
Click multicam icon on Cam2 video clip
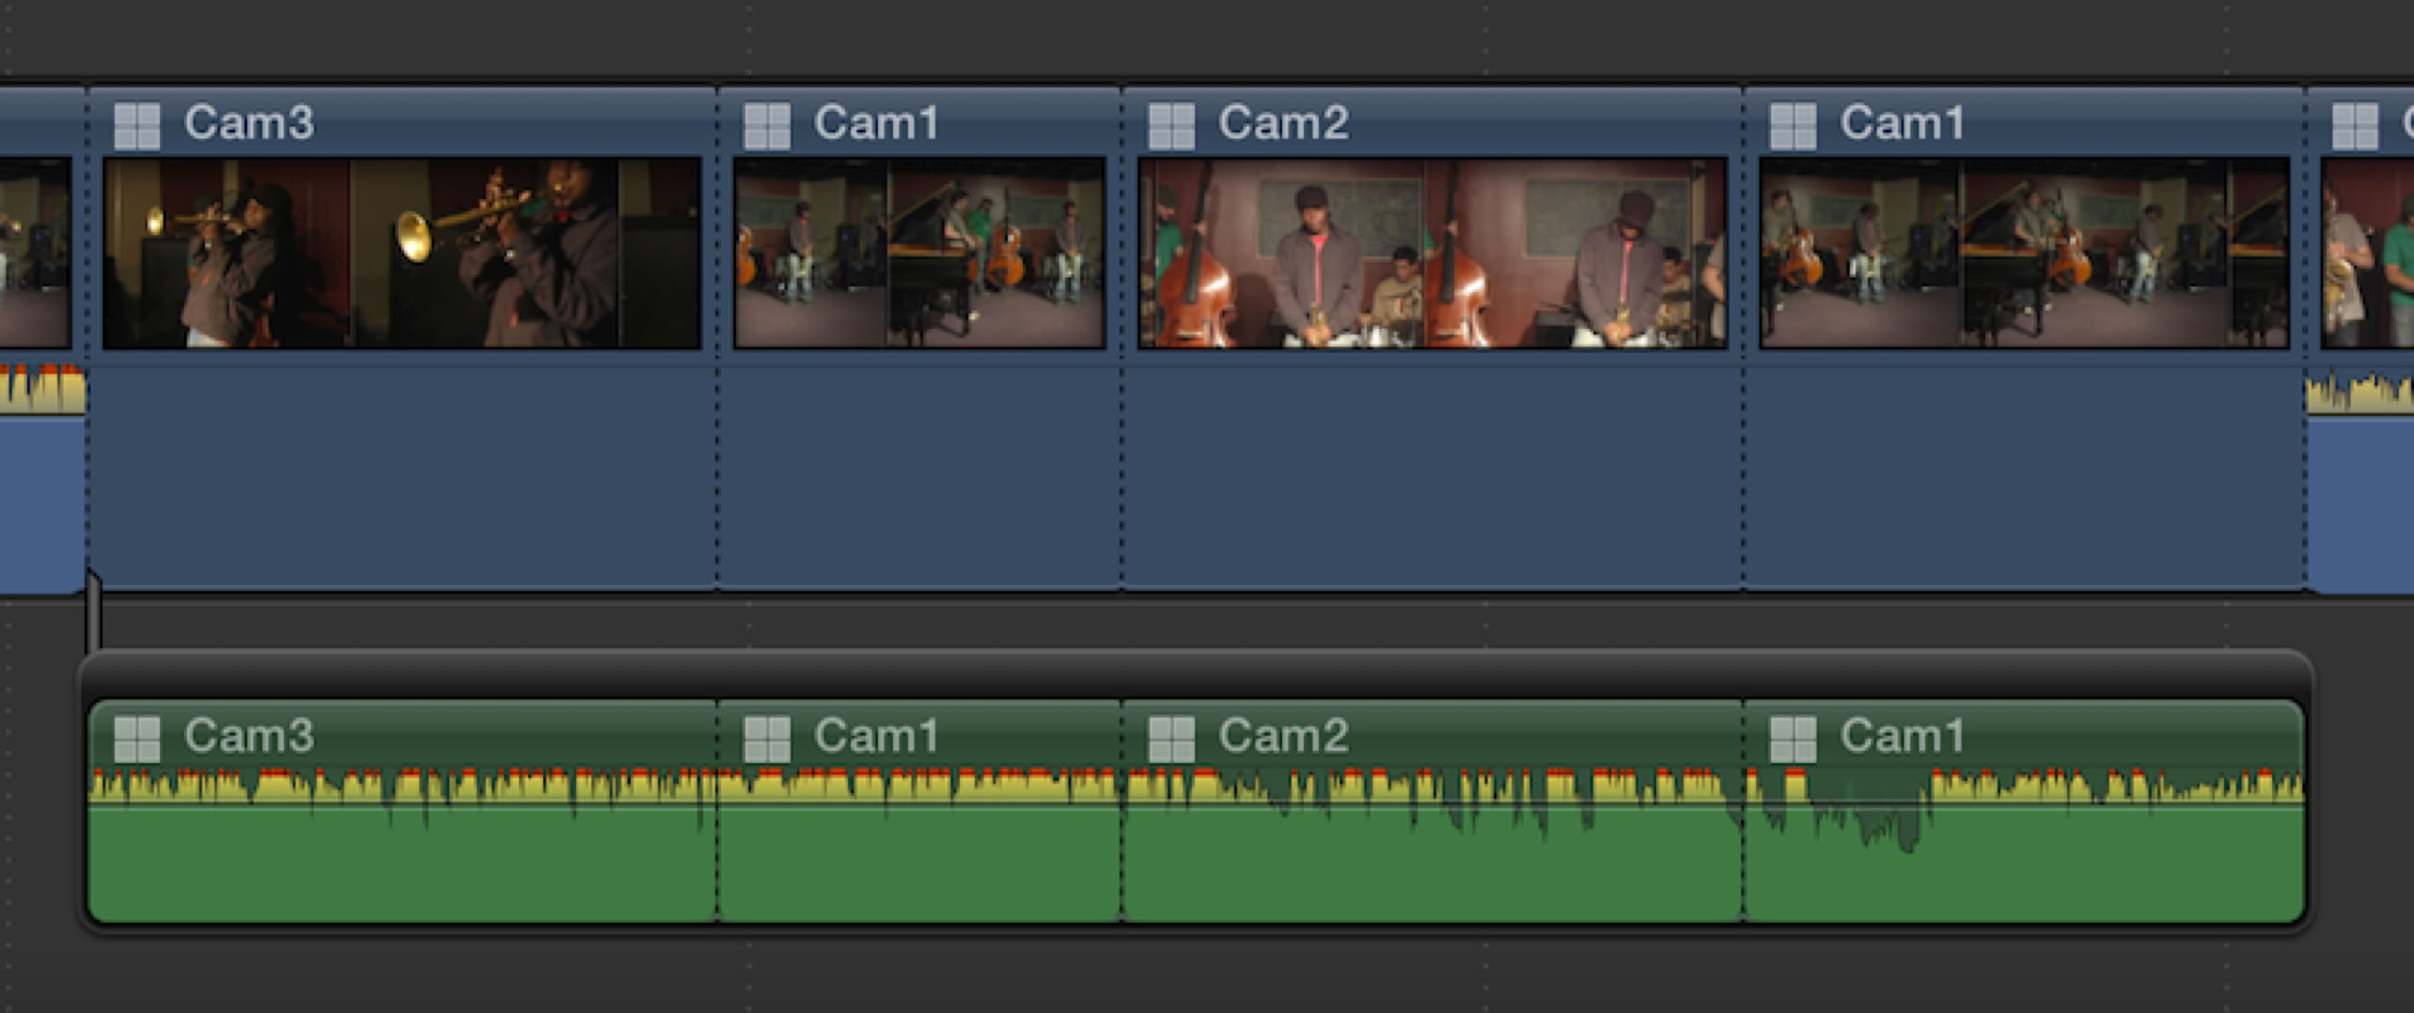[x=1171, y=126]
